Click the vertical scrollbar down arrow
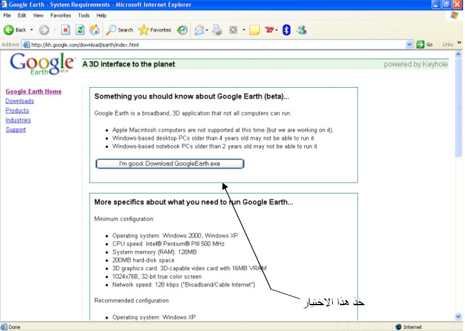This screenshot has height=331, width=465. tap(459, 317)
